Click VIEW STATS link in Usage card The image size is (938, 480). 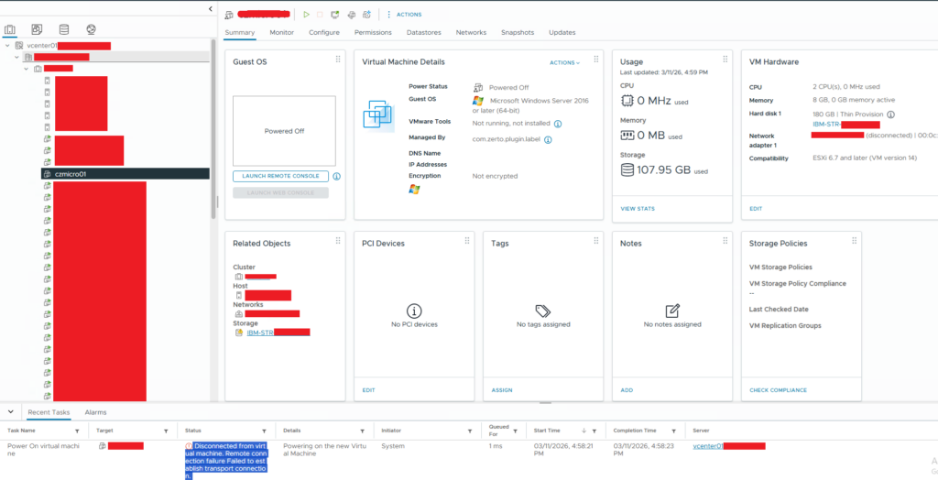point(638,209)
